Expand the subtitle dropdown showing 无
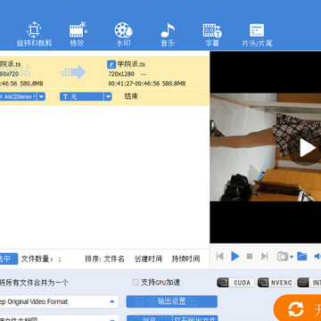This screenshot has width=321, height=321. click(108, 96)
